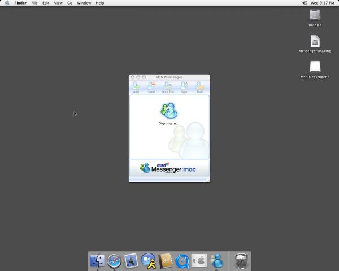Open iChat from the Dock
Image resolution: width=339 pixels, height=271 pixels.
(148, 261)
